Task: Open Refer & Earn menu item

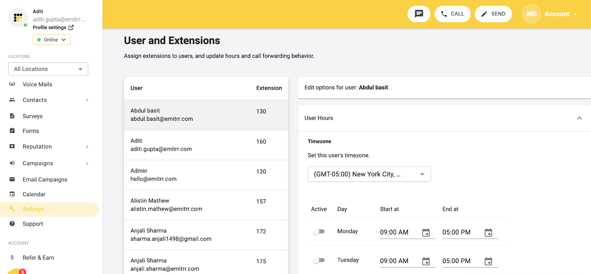Action: pyautogui.click(x=38, y=258)
